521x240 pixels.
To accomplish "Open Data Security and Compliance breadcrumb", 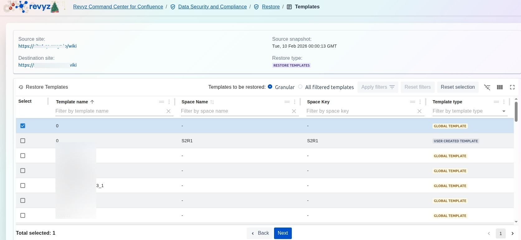I will pyautogui.click(x=212, y=7).
